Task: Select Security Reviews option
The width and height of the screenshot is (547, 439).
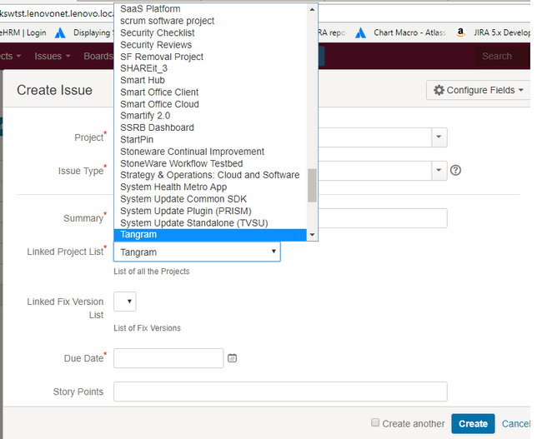Action: [210, 45]
